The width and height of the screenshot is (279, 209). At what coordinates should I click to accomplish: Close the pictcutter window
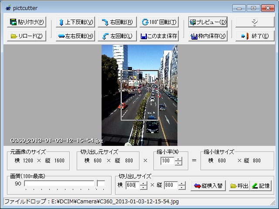click(x=268, y=8)
